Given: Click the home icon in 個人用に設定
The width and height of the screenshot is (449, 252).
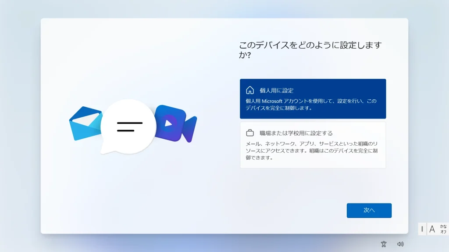Looking at the screenshot, I should [250, 90].
